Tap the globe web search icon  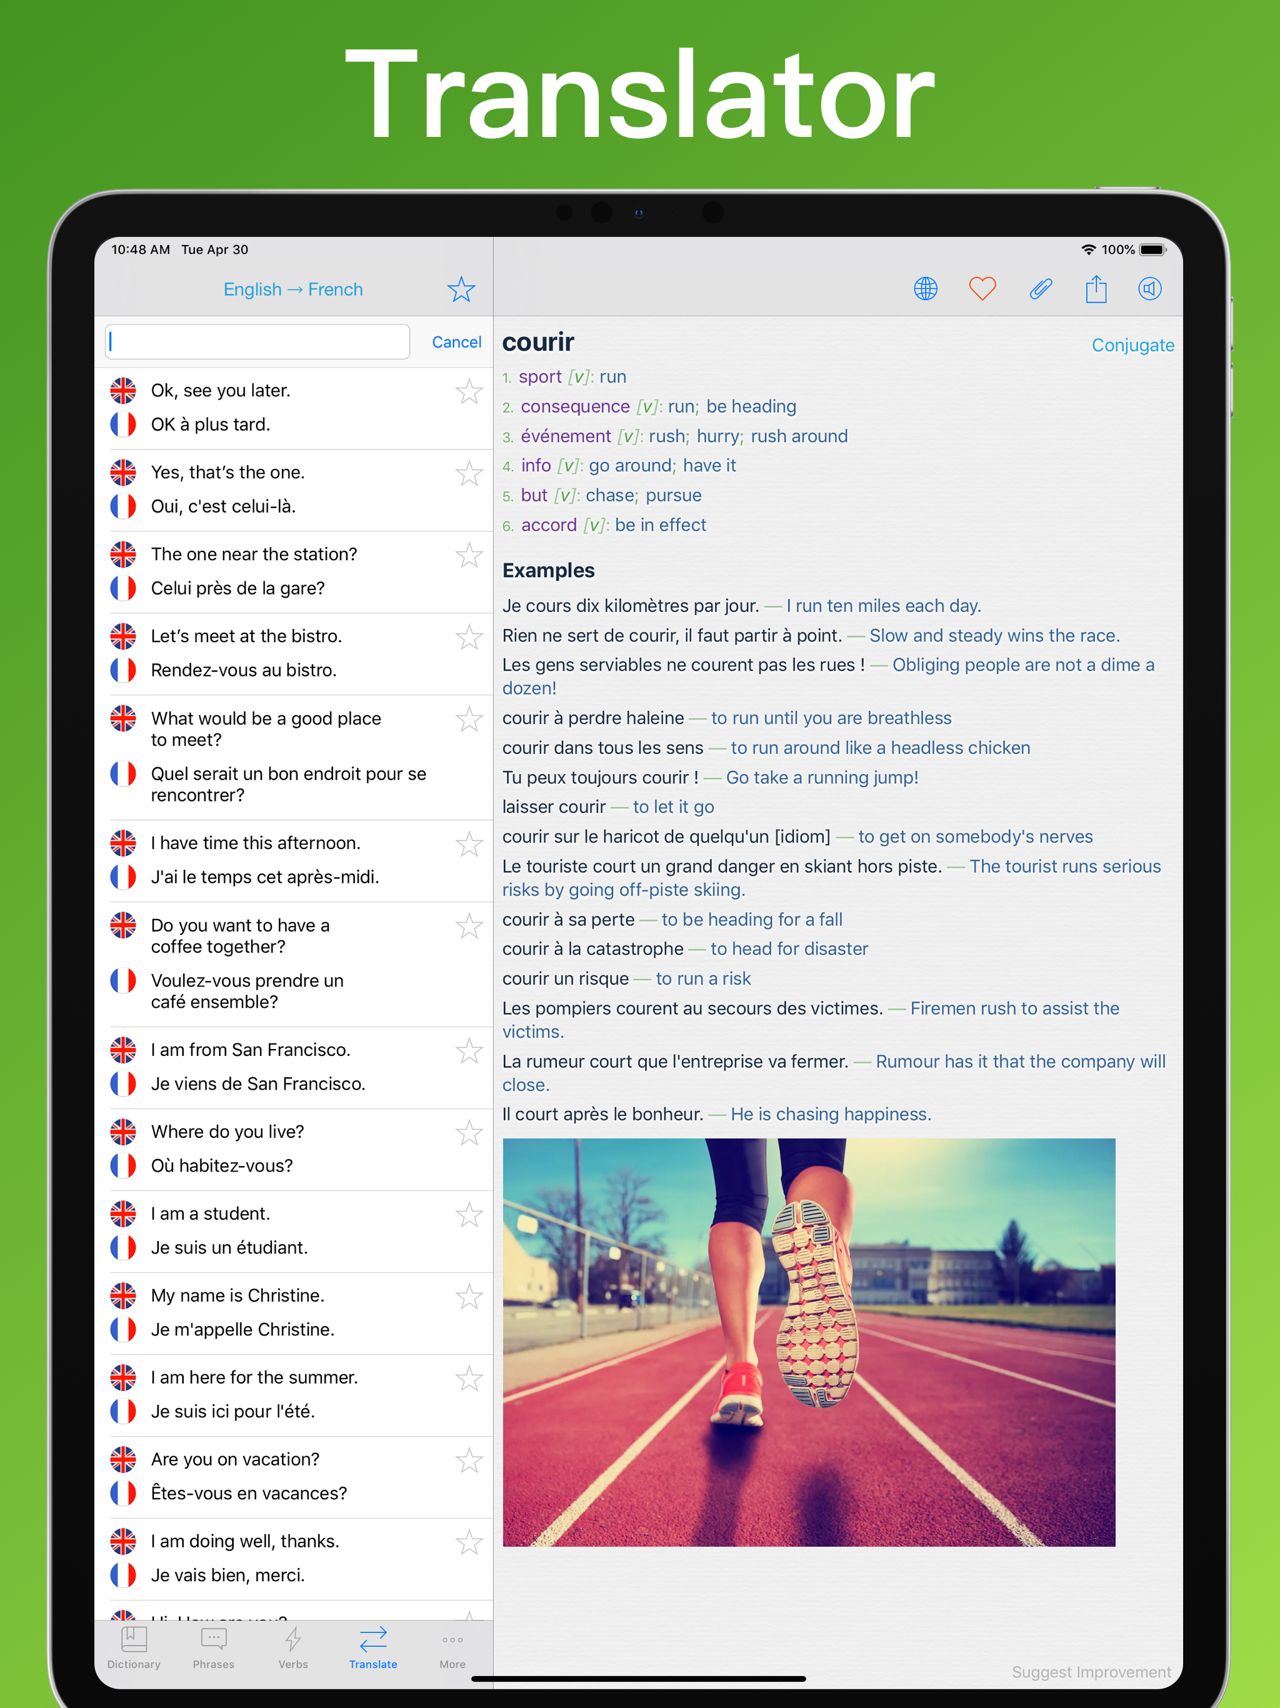coord(925,289)
